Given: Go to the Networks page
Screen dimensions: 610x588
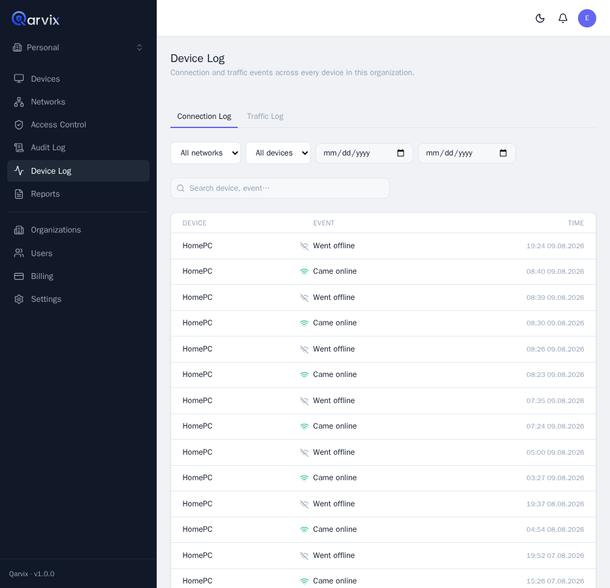Looking at the screenshot, I should click(x=78, y=102).
